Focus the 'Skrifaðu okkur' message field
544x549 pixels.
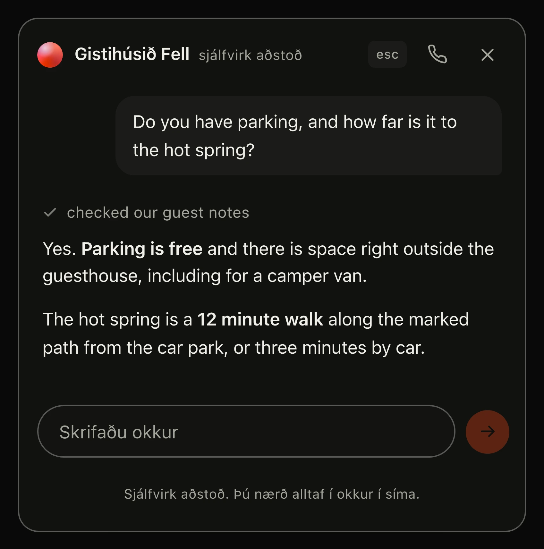point(246,431)
